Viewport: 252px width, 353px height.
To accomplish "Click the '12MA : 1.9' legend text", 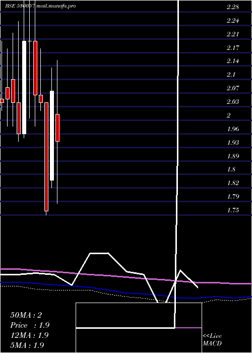I will tap(29, 335).
